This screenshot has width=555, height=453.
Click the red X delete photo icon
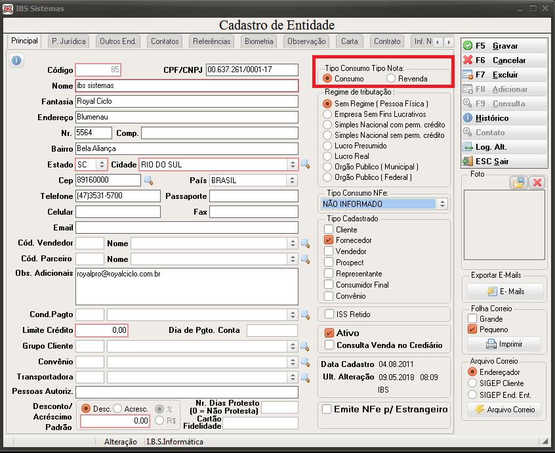point(537,183)
